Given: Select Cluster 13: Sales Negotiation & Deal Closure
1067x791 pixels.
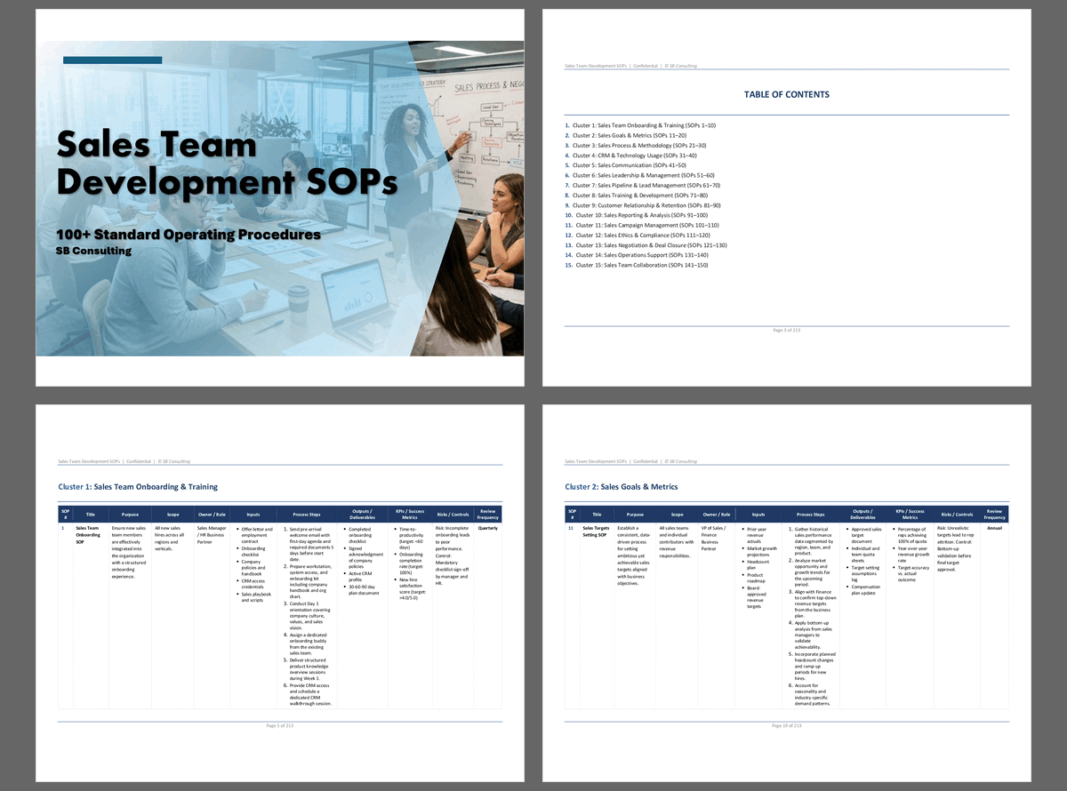Looking at the screenshot, I should pos(651,245).
